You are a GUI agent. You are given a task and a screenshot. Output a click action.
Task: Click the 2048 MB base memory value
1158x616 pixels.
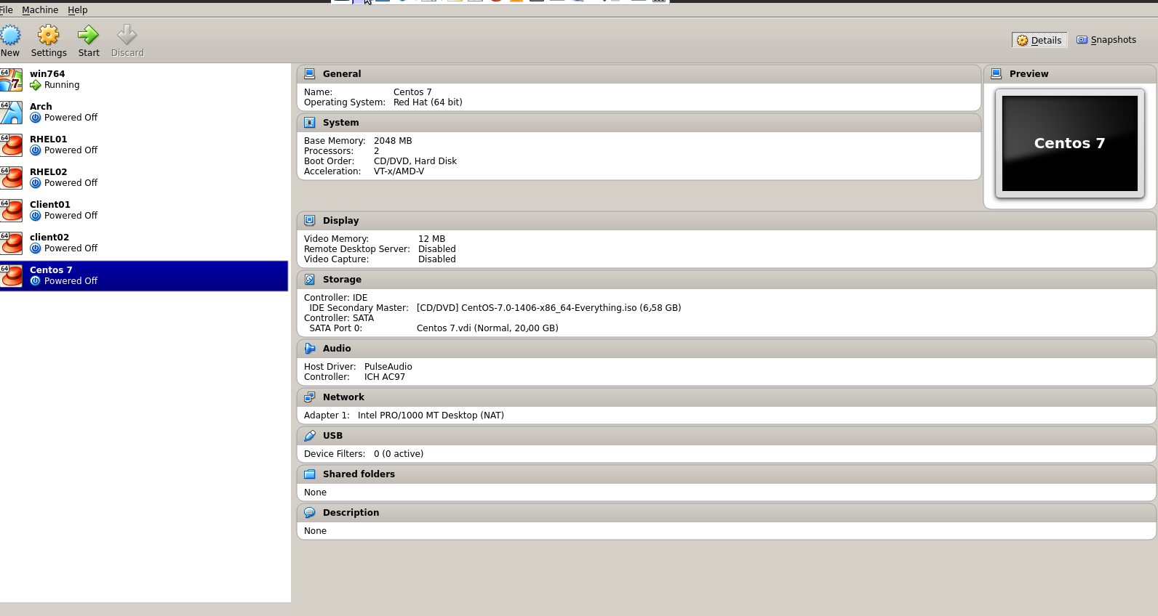(x=393, y=141)
